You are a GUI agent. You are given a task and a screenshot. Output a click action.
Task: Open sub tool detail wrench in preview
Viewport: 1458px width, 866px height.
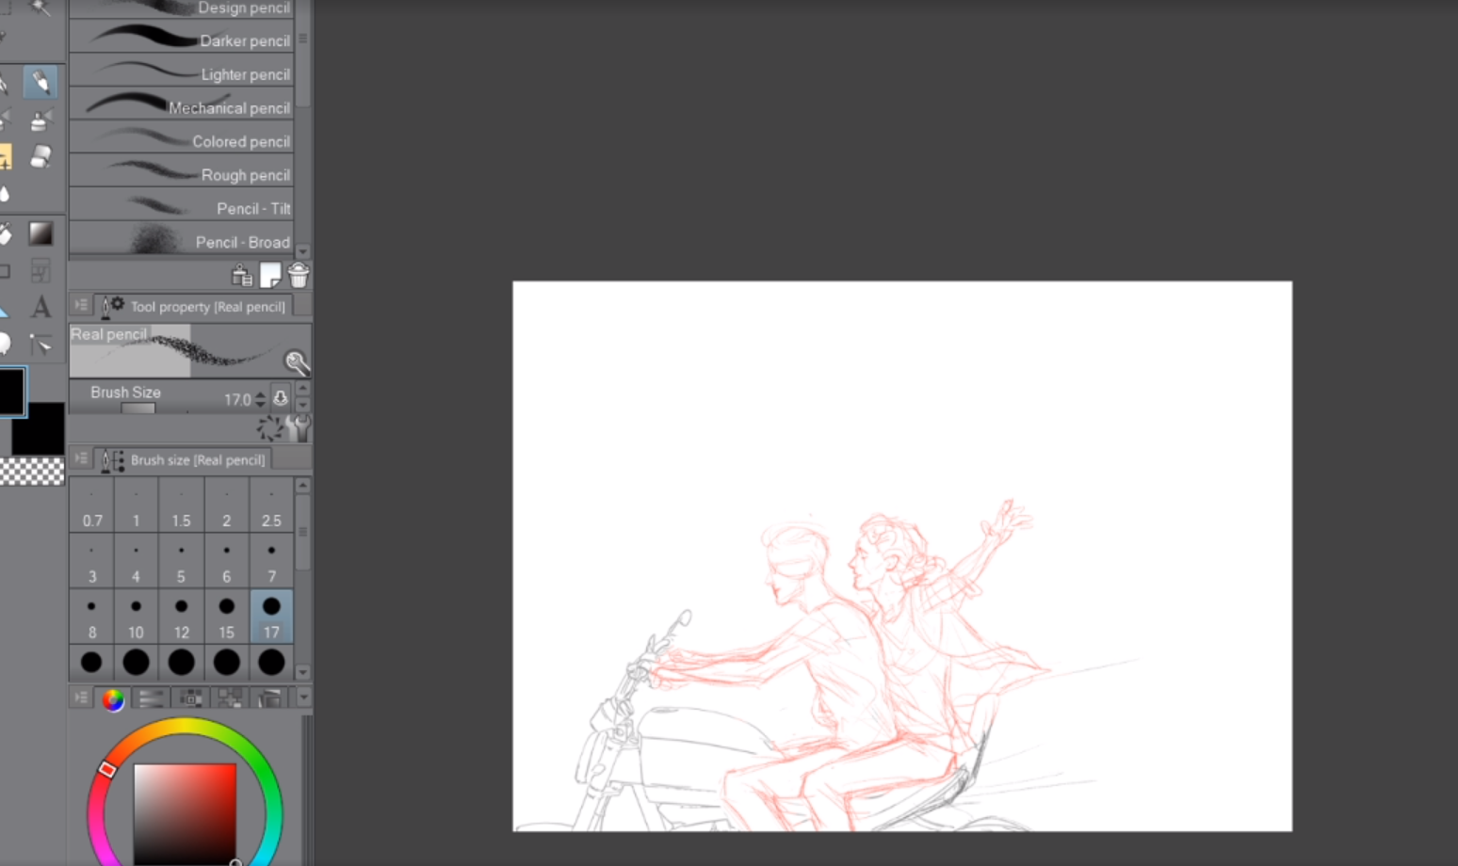click(297, 362)
